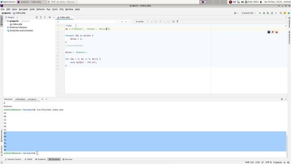Open Problems tool window
Image resolution: width=291 pixels, height=164 pixels.
(40, 159)
